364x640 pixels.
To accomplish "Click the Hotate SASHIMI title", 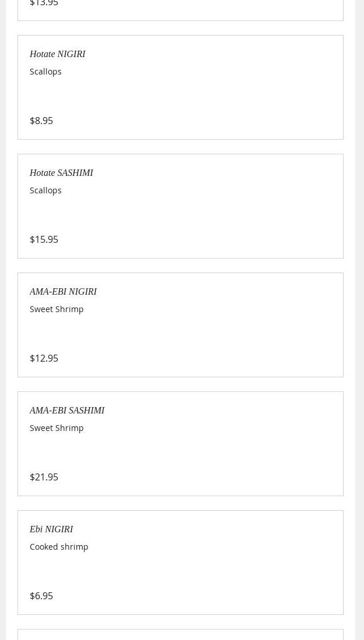I will click(x=61, y=173).
